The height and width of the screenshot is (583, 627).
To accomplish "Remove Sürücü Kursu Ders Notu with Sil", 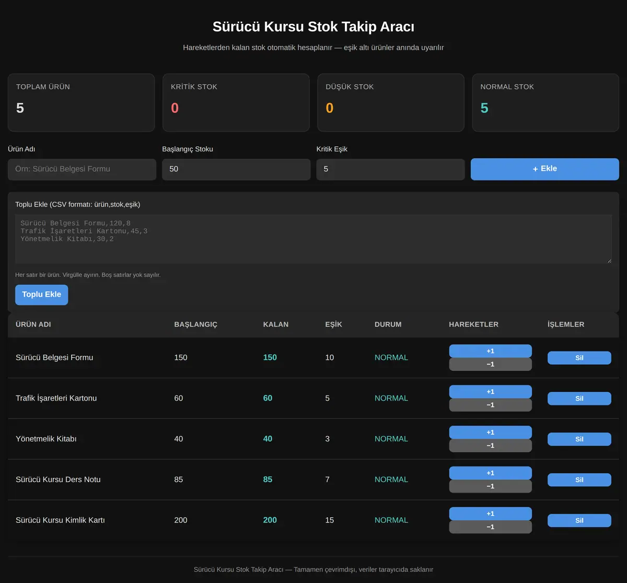I will click(x=579, y=480).
